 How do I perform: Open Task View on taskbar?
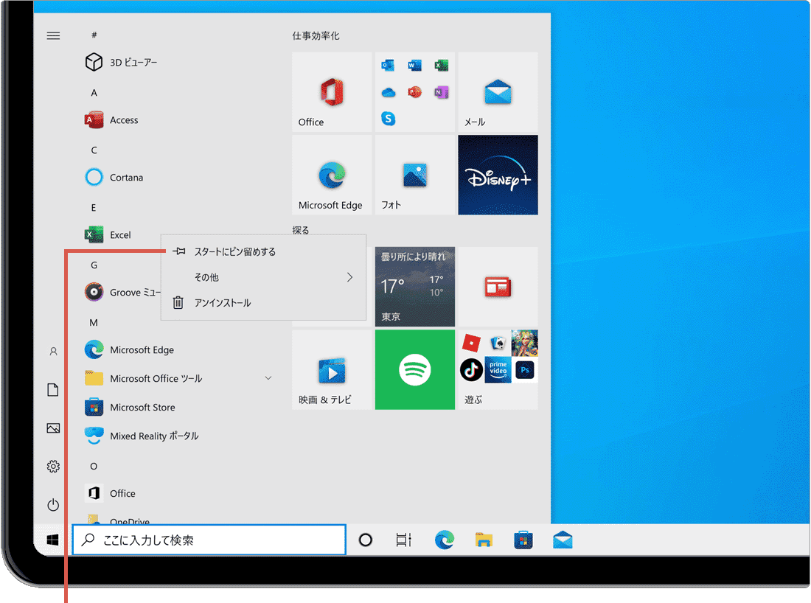coord(403,540)
